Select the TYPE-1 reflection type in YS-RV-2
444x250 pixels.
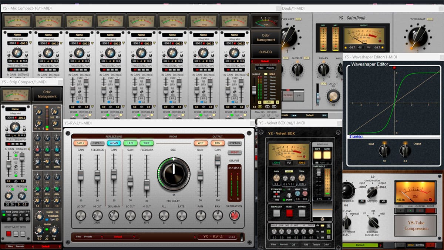coord(97,143)
